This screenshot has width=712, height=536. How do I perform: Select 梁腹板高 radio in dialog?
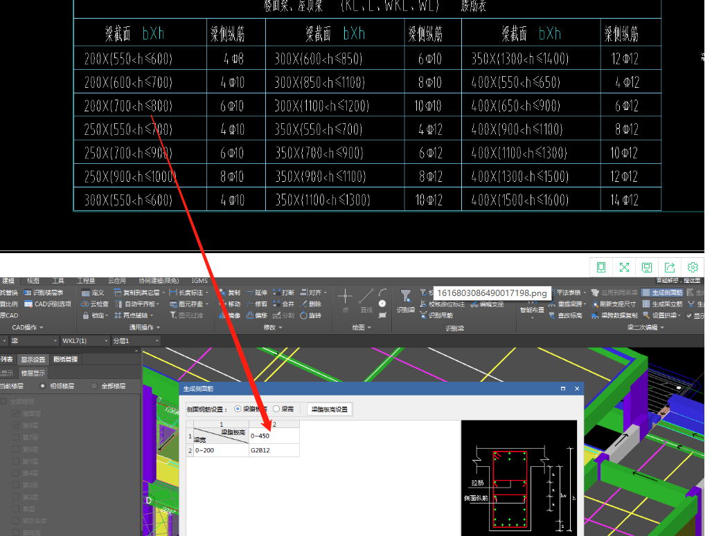click(x=238, y=409)
